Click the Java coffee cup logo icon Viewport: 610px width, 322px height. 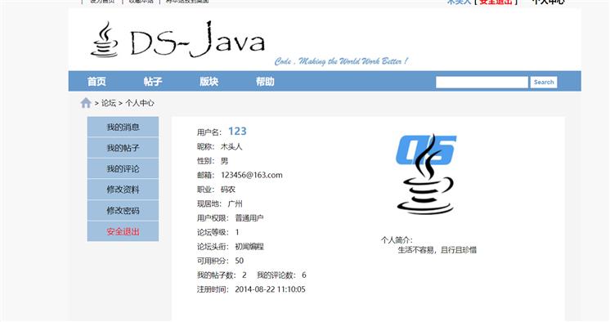coord(104,39)
